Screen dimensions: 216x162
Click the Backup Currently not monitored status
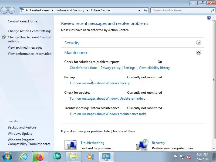pos(144,77)
